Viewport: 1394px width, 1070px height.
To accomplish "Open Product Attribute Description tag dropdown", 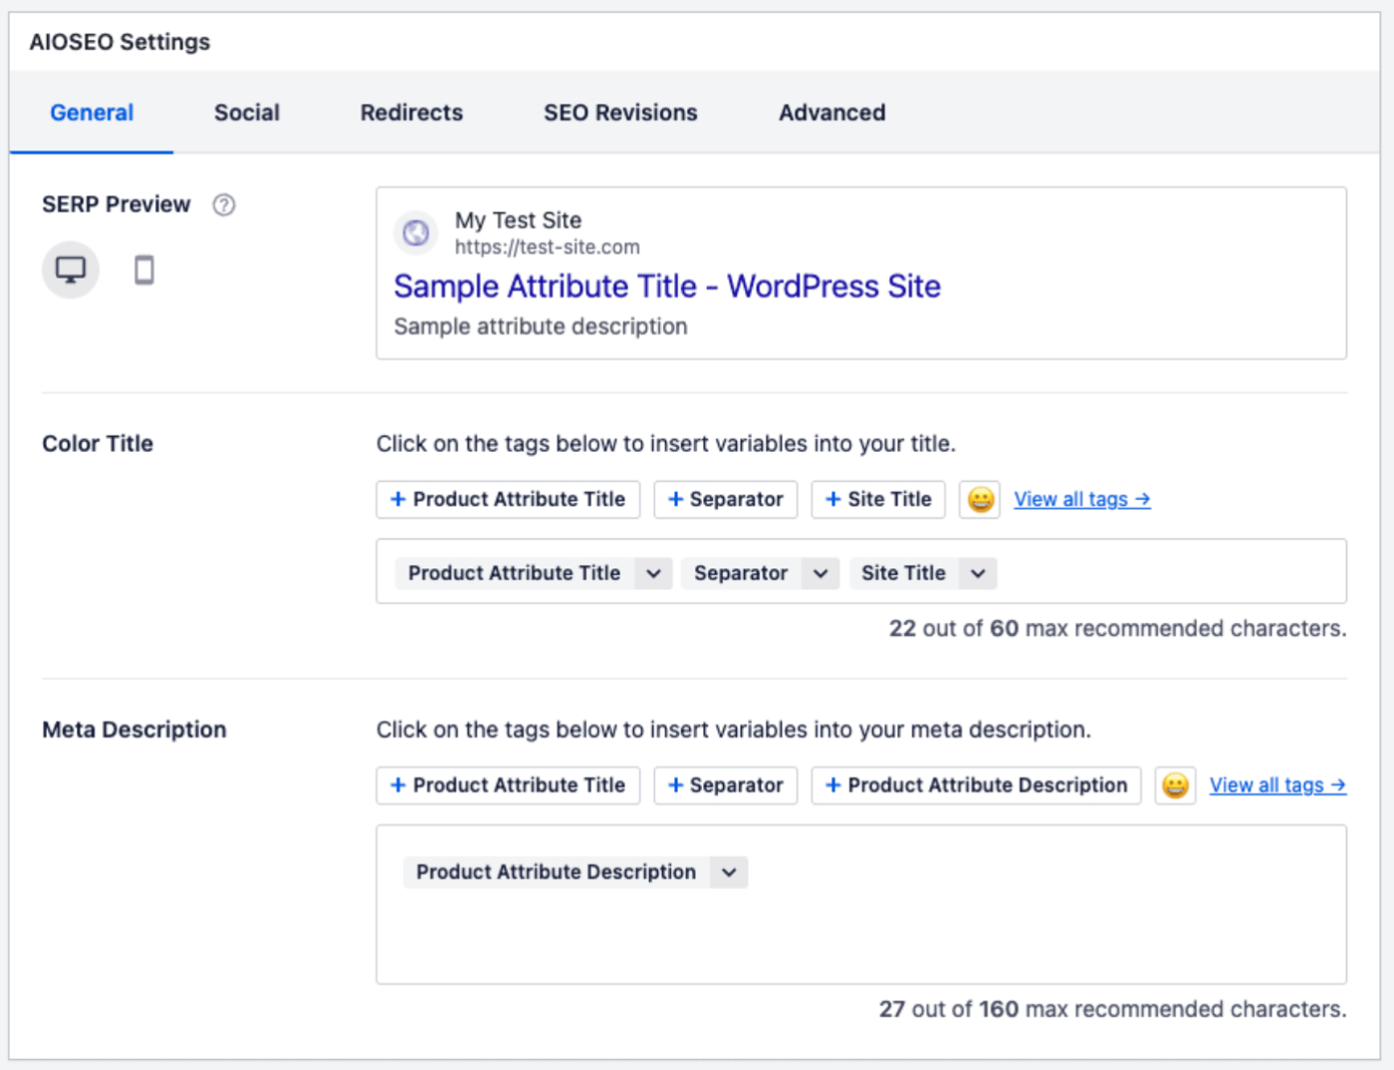I will (x=729, y=873).
